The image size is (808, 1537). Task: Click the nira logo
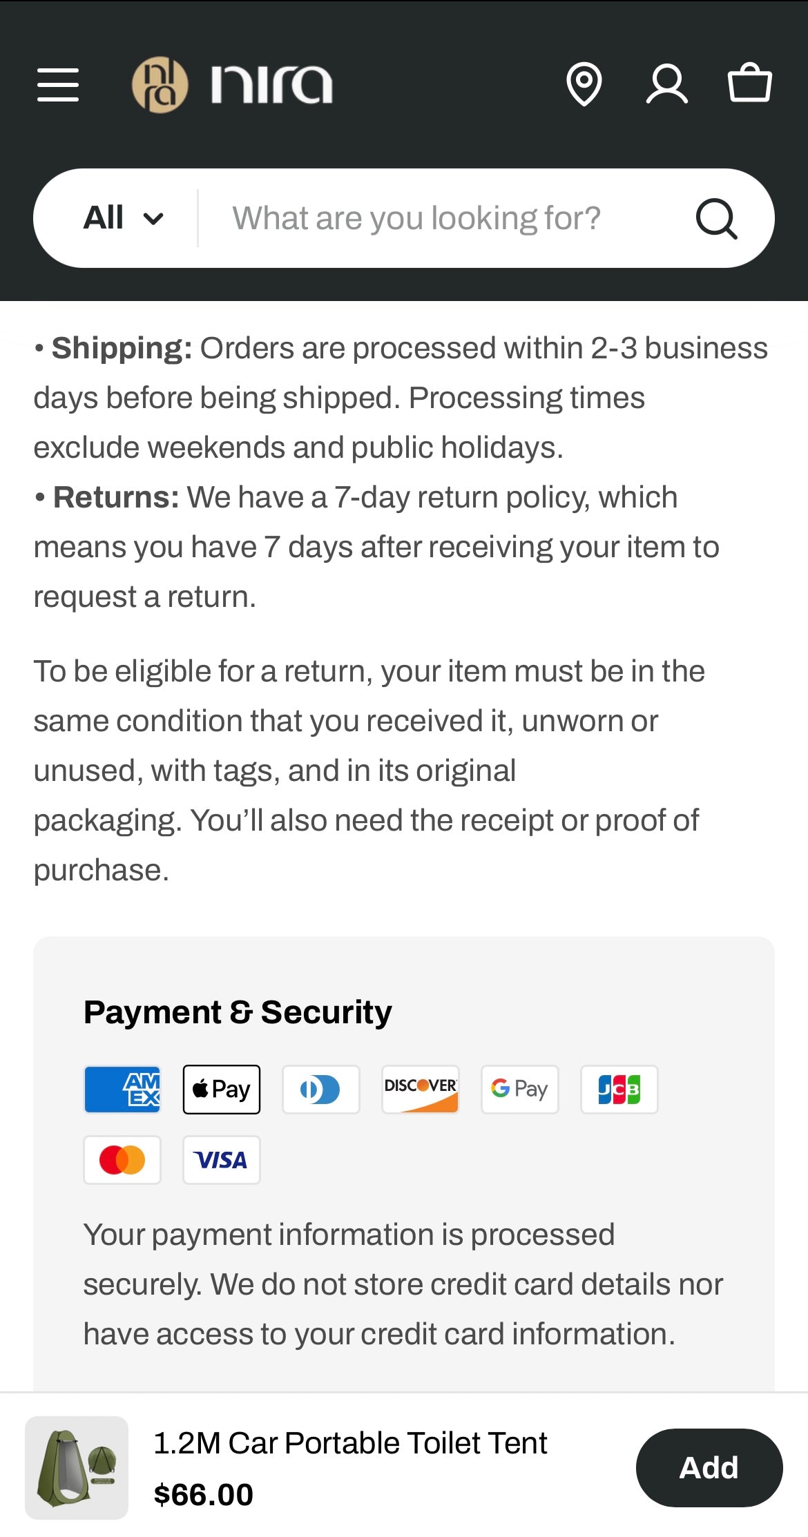231,84
